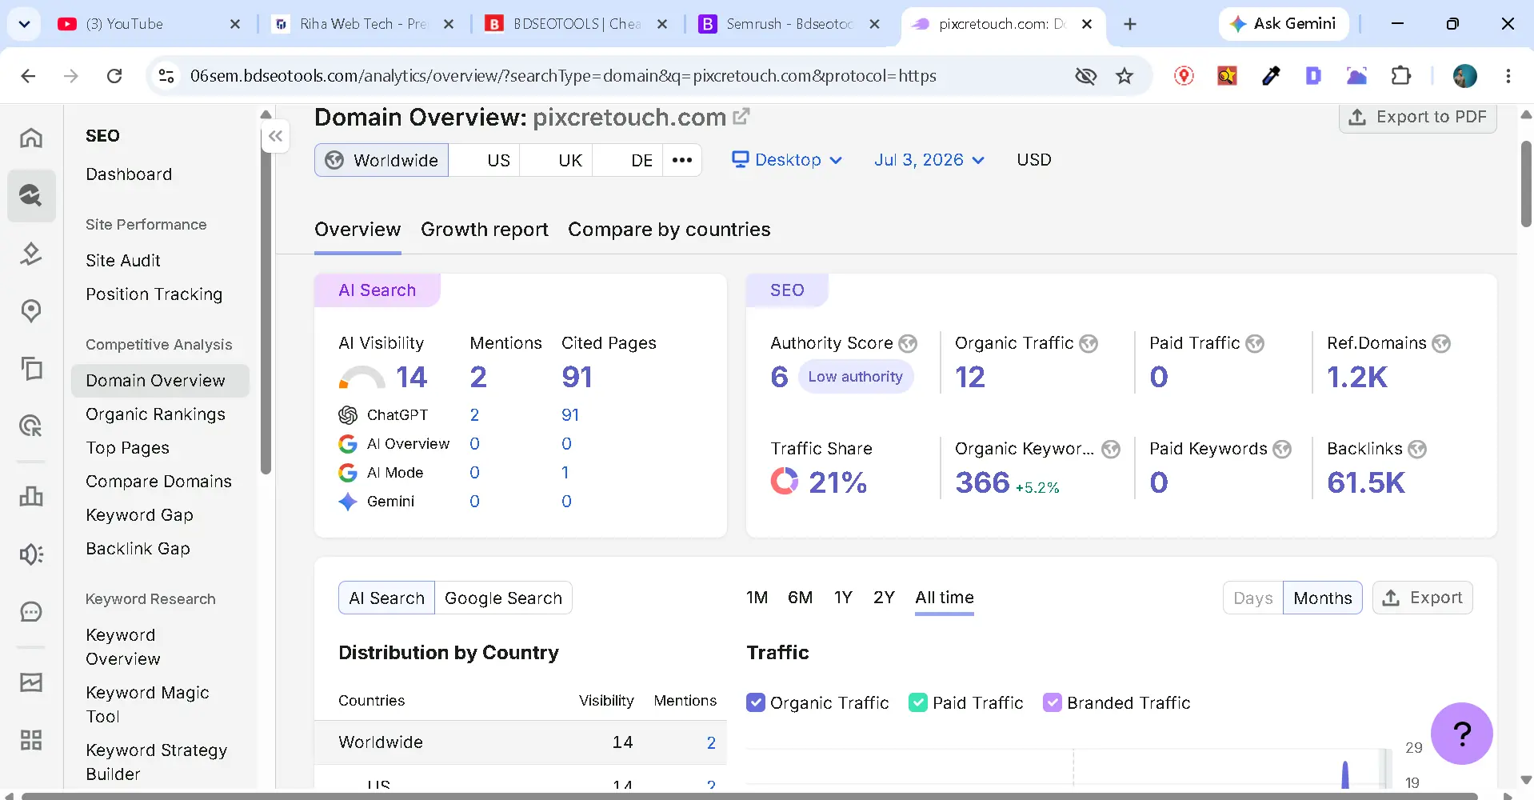The image size is (1534, 800).
Task: Switch chart granularity to Days
Action: (x=1252, y=598)
